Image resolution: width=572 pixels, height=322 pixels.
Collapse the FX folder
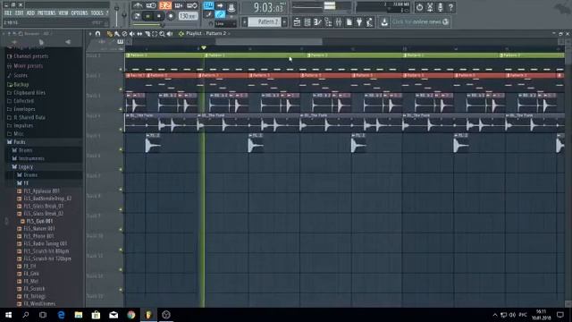pyautogui.click(x=22, y=182)
